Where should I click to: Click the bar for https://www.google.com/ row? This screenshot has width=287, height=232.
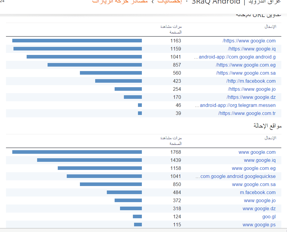[77, 41]
